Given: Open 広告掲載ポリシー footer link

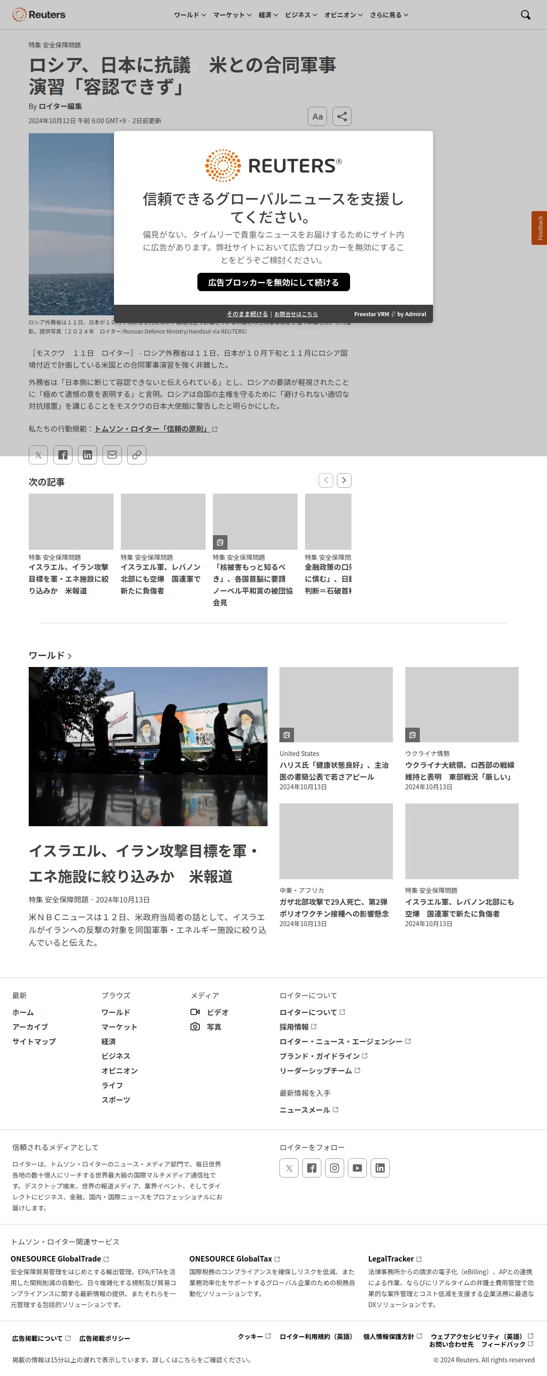Looking at the screenshot, I should point(104,1338).
